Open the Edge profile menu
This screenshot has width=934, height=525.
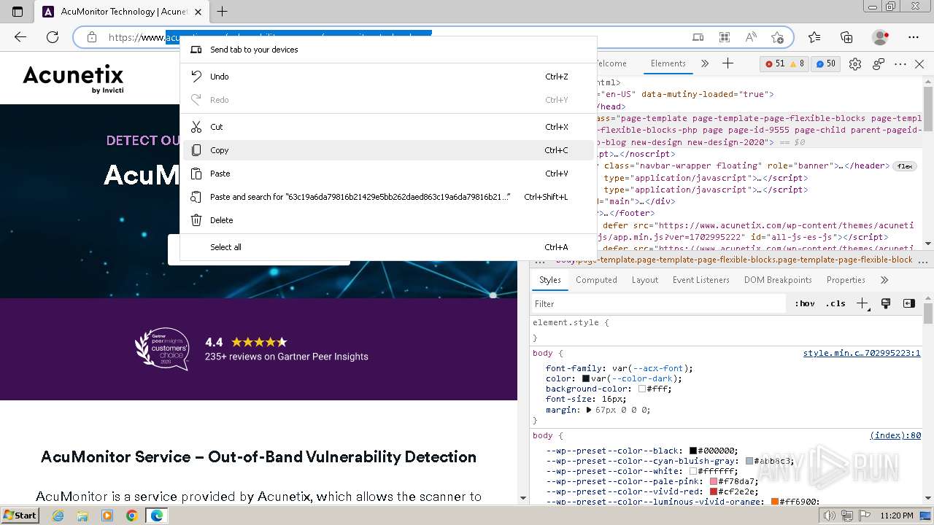(881, 37)
